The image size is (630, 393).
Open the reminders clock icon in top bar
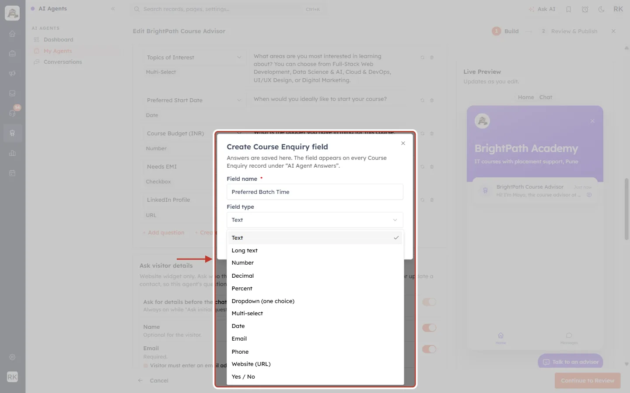585,9
